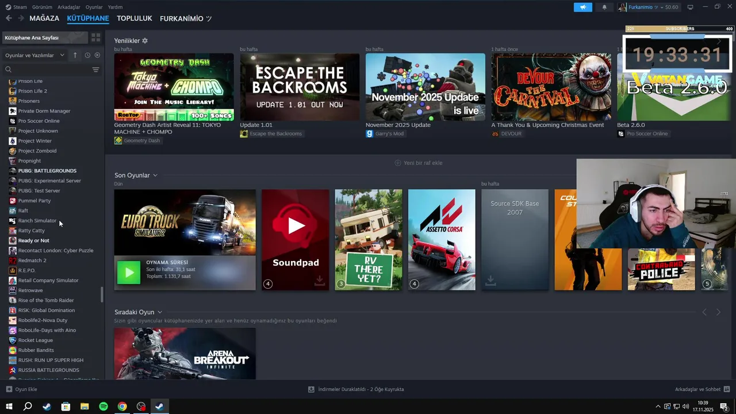Click the back navigation arrow
Screen dimensions: 736x414
[x=9, y=18]
